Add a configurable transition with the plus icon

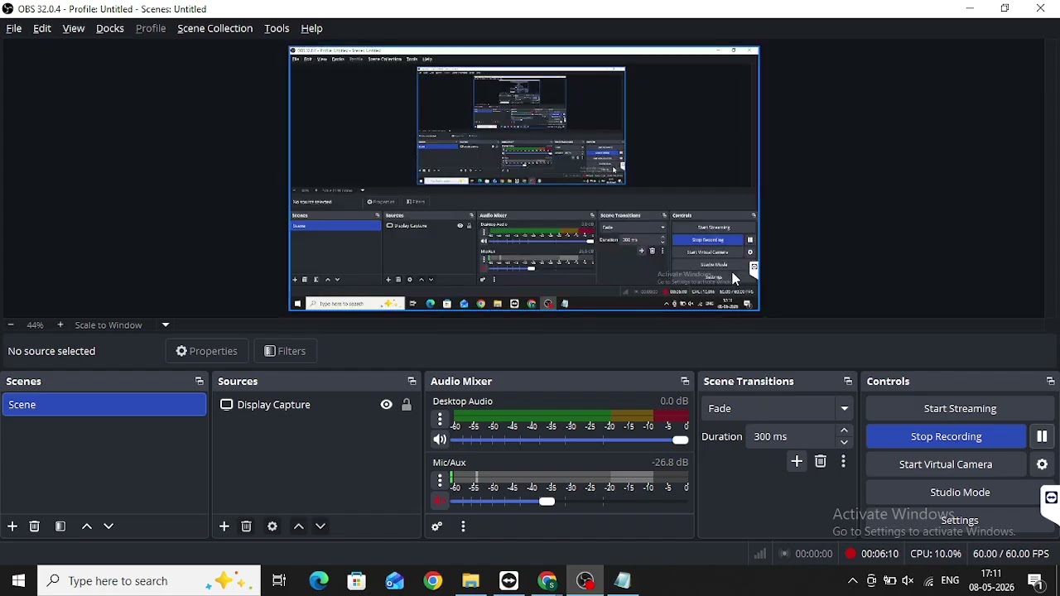pyautogui.click(x=797, y=462)
